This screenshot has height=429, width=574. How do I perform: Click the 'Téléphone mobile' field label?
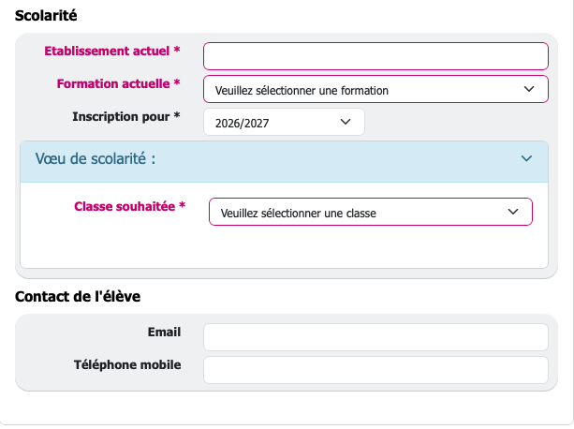(127, 364)
